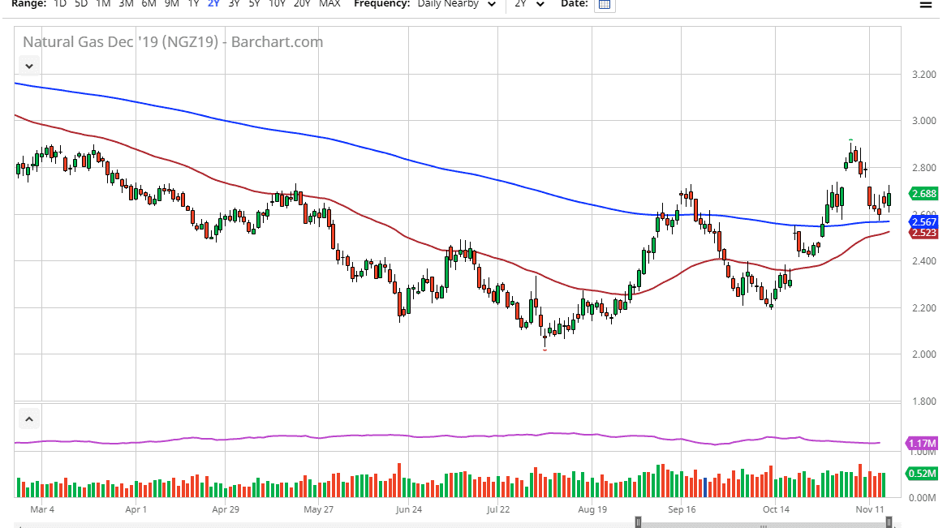Switch range to 6M
The image size is (947, 528).
pyautogui.click(x=149, y=4)
